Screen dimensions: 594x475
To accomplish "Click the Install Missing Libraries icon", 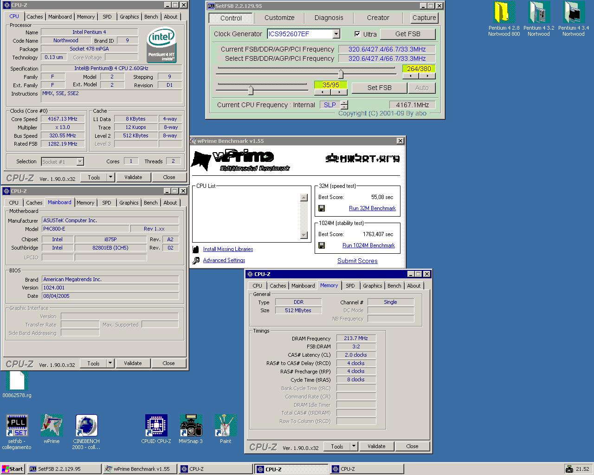I will coord(196,249).
